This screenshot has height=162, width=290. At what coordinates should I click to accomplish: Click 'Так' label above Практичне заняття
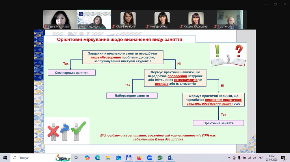[x=224, y=115]
